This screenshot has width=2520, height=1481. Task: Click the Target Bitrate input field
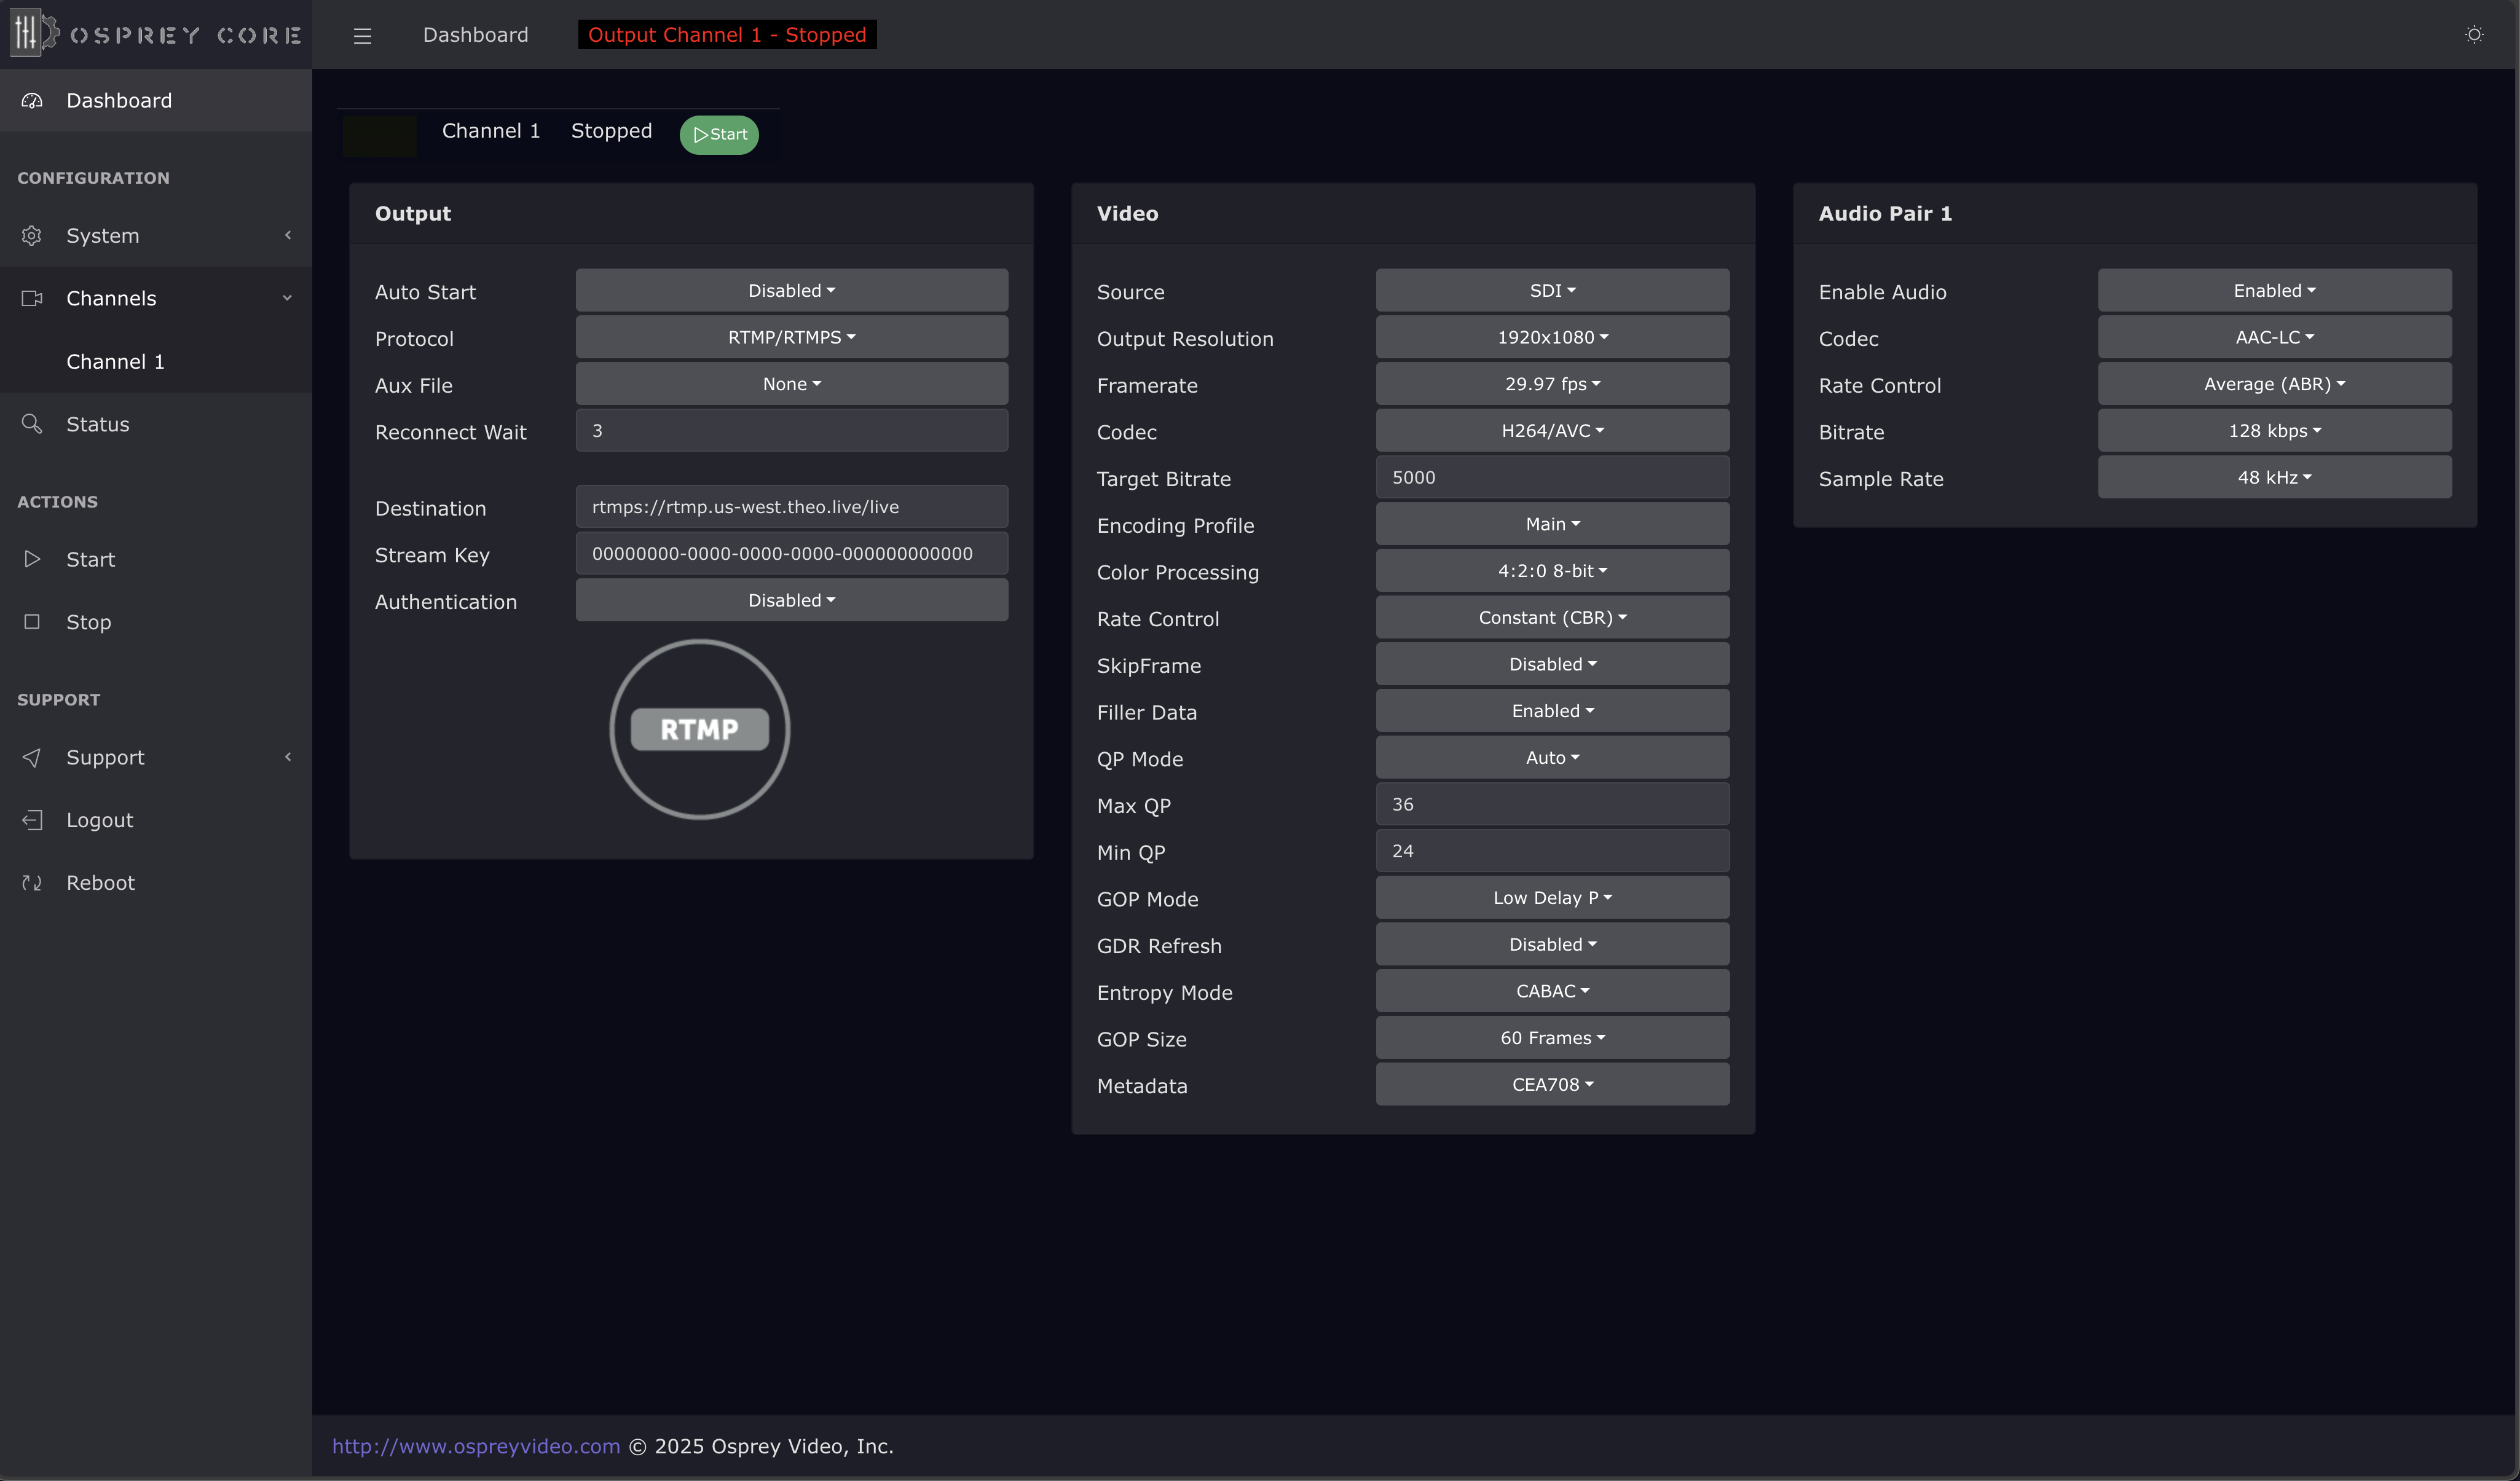pos(1551,478)
